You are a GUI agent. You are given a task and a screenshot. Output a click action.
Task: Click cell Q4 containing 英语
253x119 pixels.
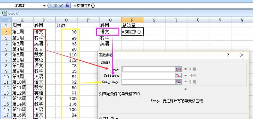tap(110, 44)
